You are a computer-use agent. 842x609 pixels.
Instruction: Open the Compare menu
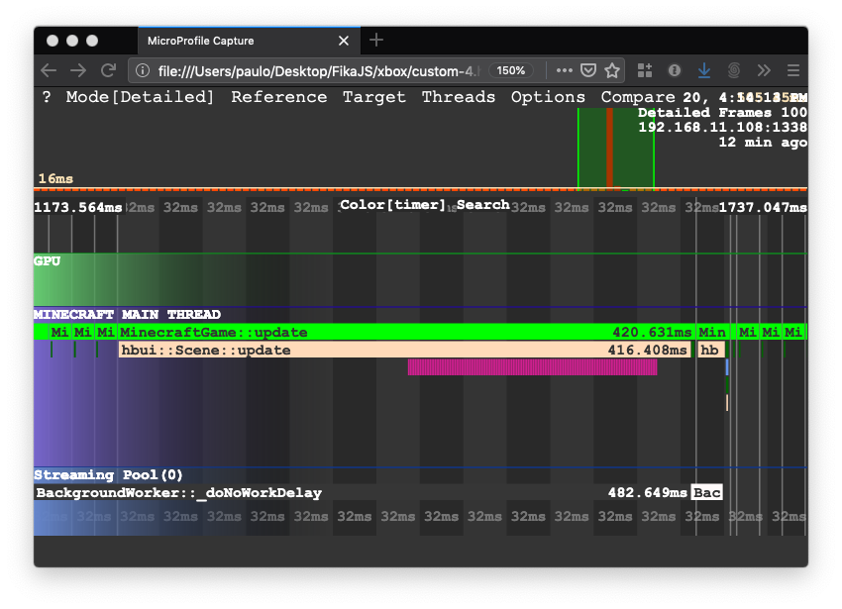point(638,97)
